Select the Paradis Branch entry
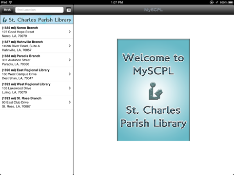Image resolution: width=234 pixels, height=175 pixels. coord(37,60)
